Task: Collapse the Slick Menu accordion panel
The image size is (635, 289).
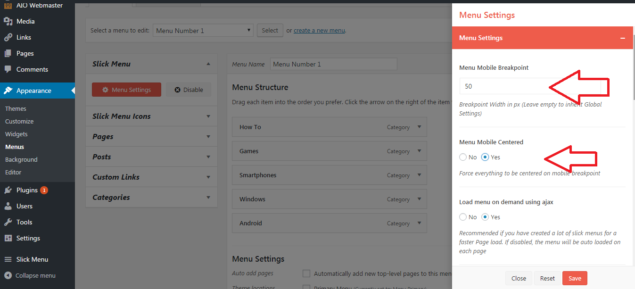Action: [208, 64]
